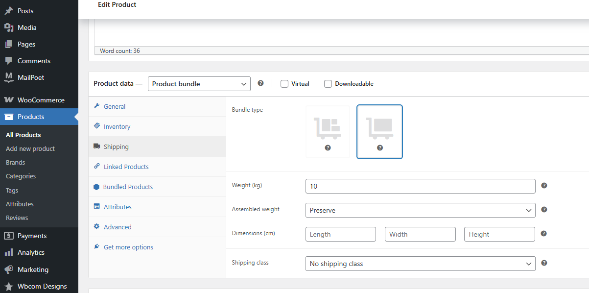Select the left Bundle type cart icon
This screenshot has height=293, width=589.
pyautogui.click(x=327, y=131)
